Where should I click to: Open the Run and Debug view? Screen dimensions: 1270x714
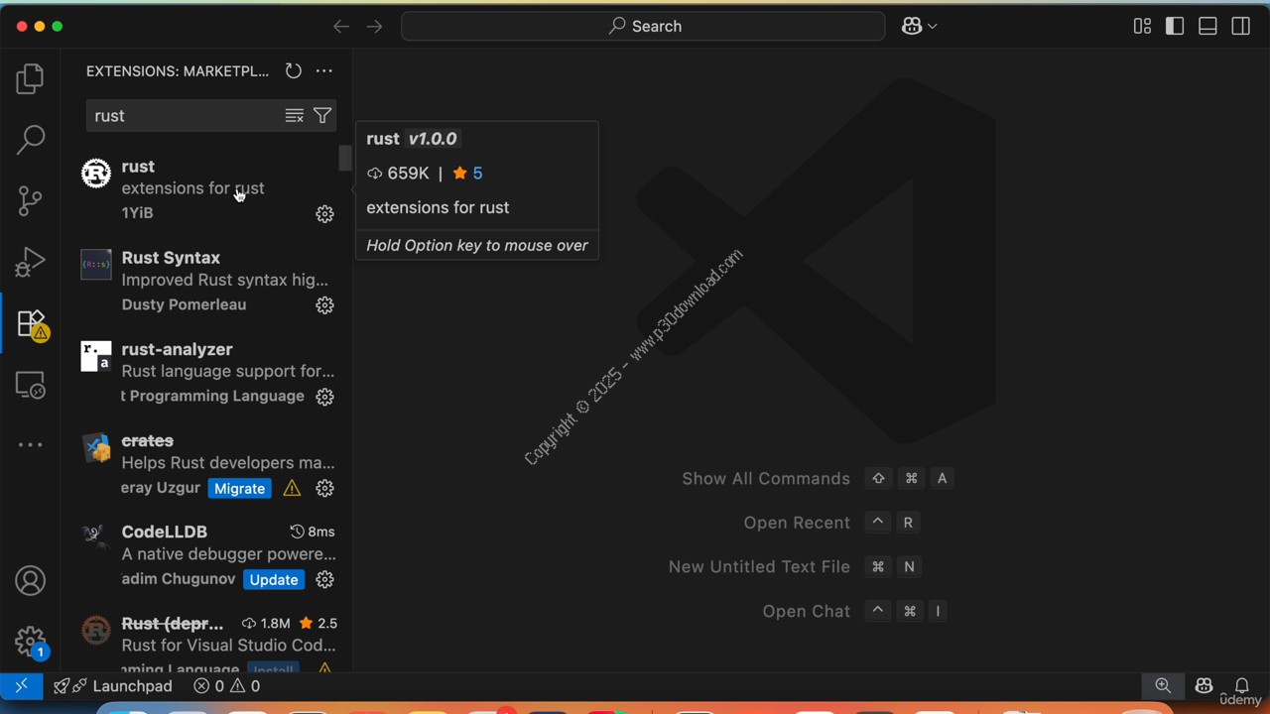(x=30, y=262)
